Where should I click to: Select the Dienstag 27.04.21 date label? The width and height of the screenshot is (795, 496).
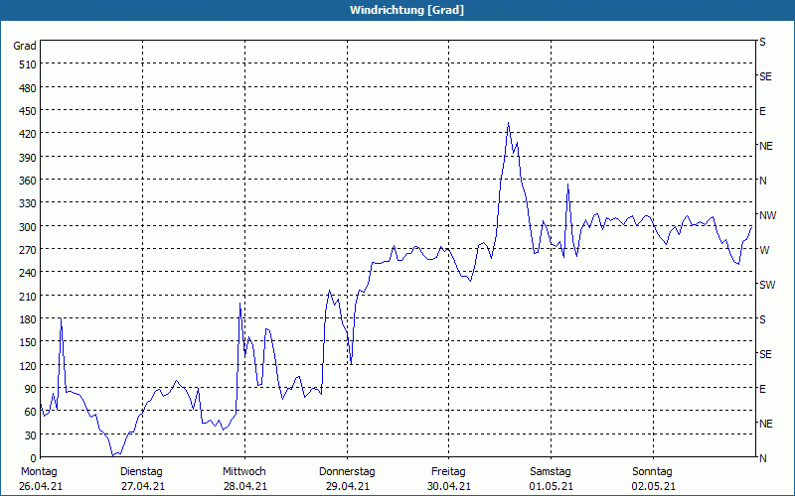141,478
